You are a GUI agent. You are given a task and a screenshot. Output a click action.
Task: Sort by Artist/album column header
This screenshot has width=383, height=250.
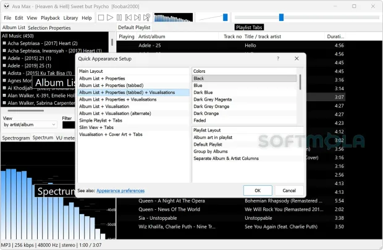pyautogui.click(x=177, y=36)
